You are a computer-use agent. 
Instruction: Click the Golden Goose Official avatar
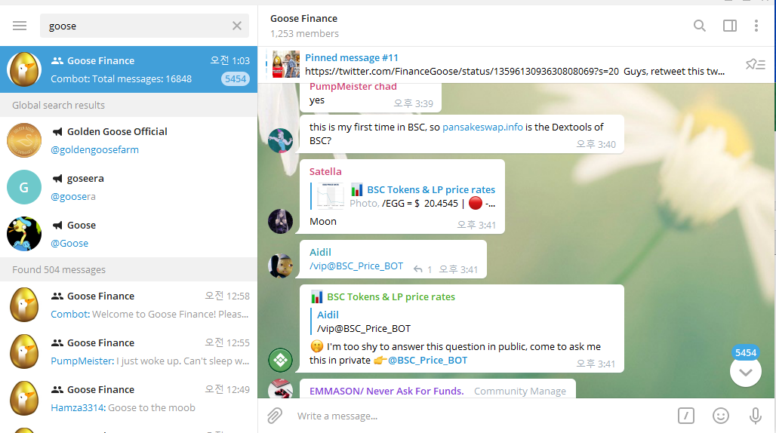[x=24, y=140]
